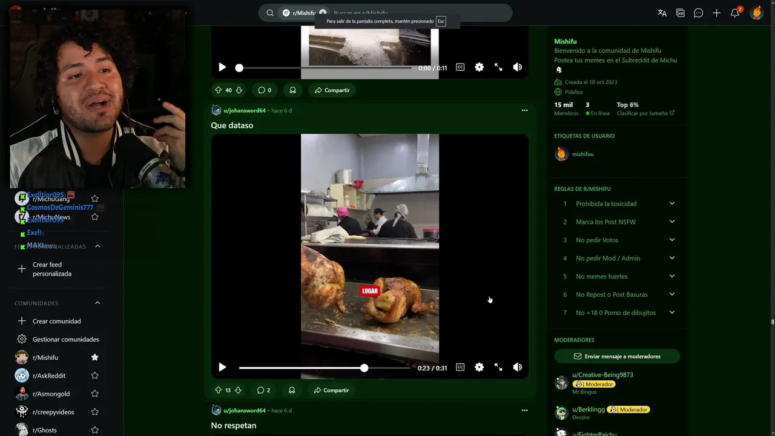Share the post with 40 votes

pos(332,90)
